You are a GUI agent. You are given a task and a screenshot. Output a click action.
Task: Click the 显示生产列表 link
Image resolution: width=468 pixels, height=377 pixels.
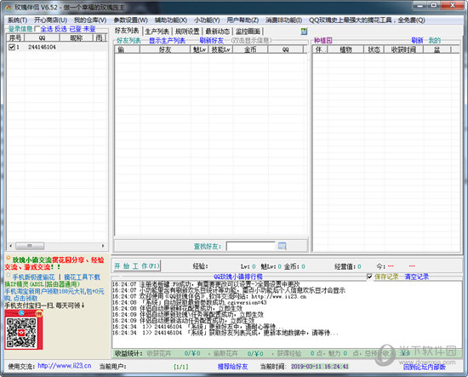point(167,41)
